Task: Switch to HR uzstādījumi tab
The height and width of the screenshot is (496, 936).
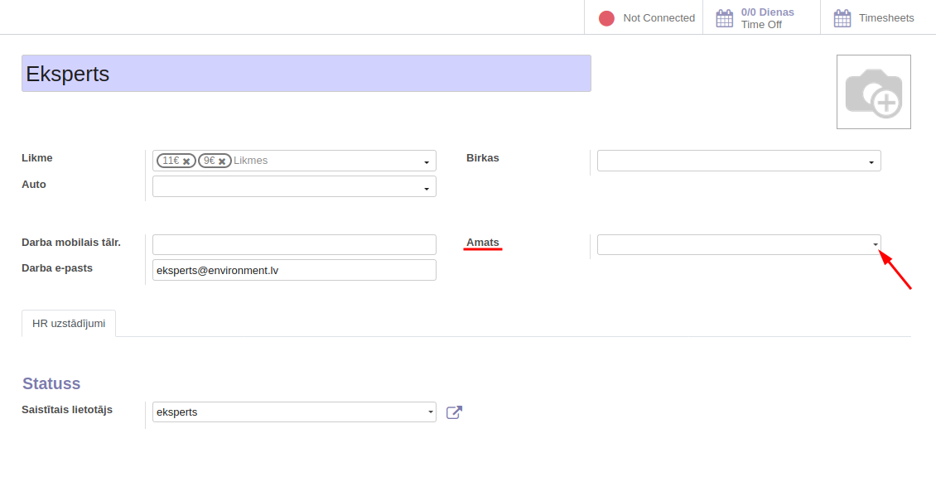Action: [69, 323]
